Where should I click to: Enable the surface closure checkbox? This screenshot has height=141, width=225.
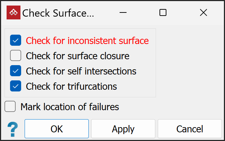(x=16, y=55)
